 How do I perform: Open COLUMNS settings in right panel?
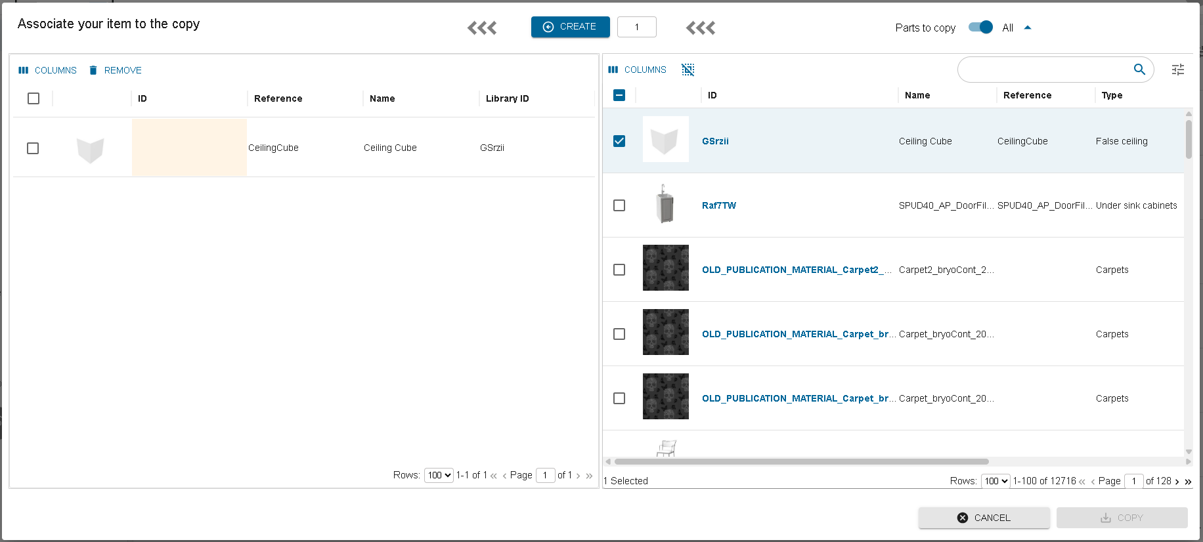click(x=638, y=70)
